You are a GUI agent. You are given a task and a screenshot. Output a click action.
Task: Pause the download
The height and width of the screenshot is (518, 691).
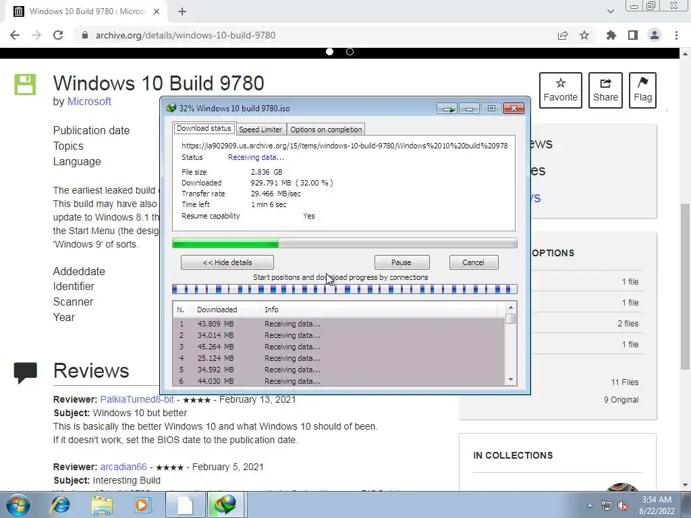402,262
